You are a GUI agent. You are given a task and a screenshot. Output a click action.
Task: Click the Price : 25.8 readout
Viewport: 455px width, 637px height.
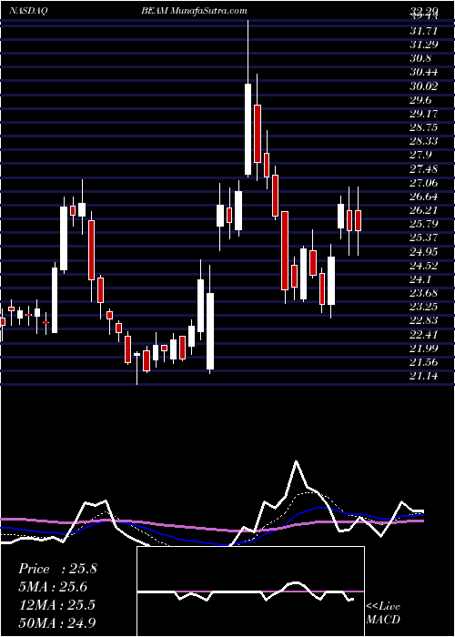coord(57,569)
